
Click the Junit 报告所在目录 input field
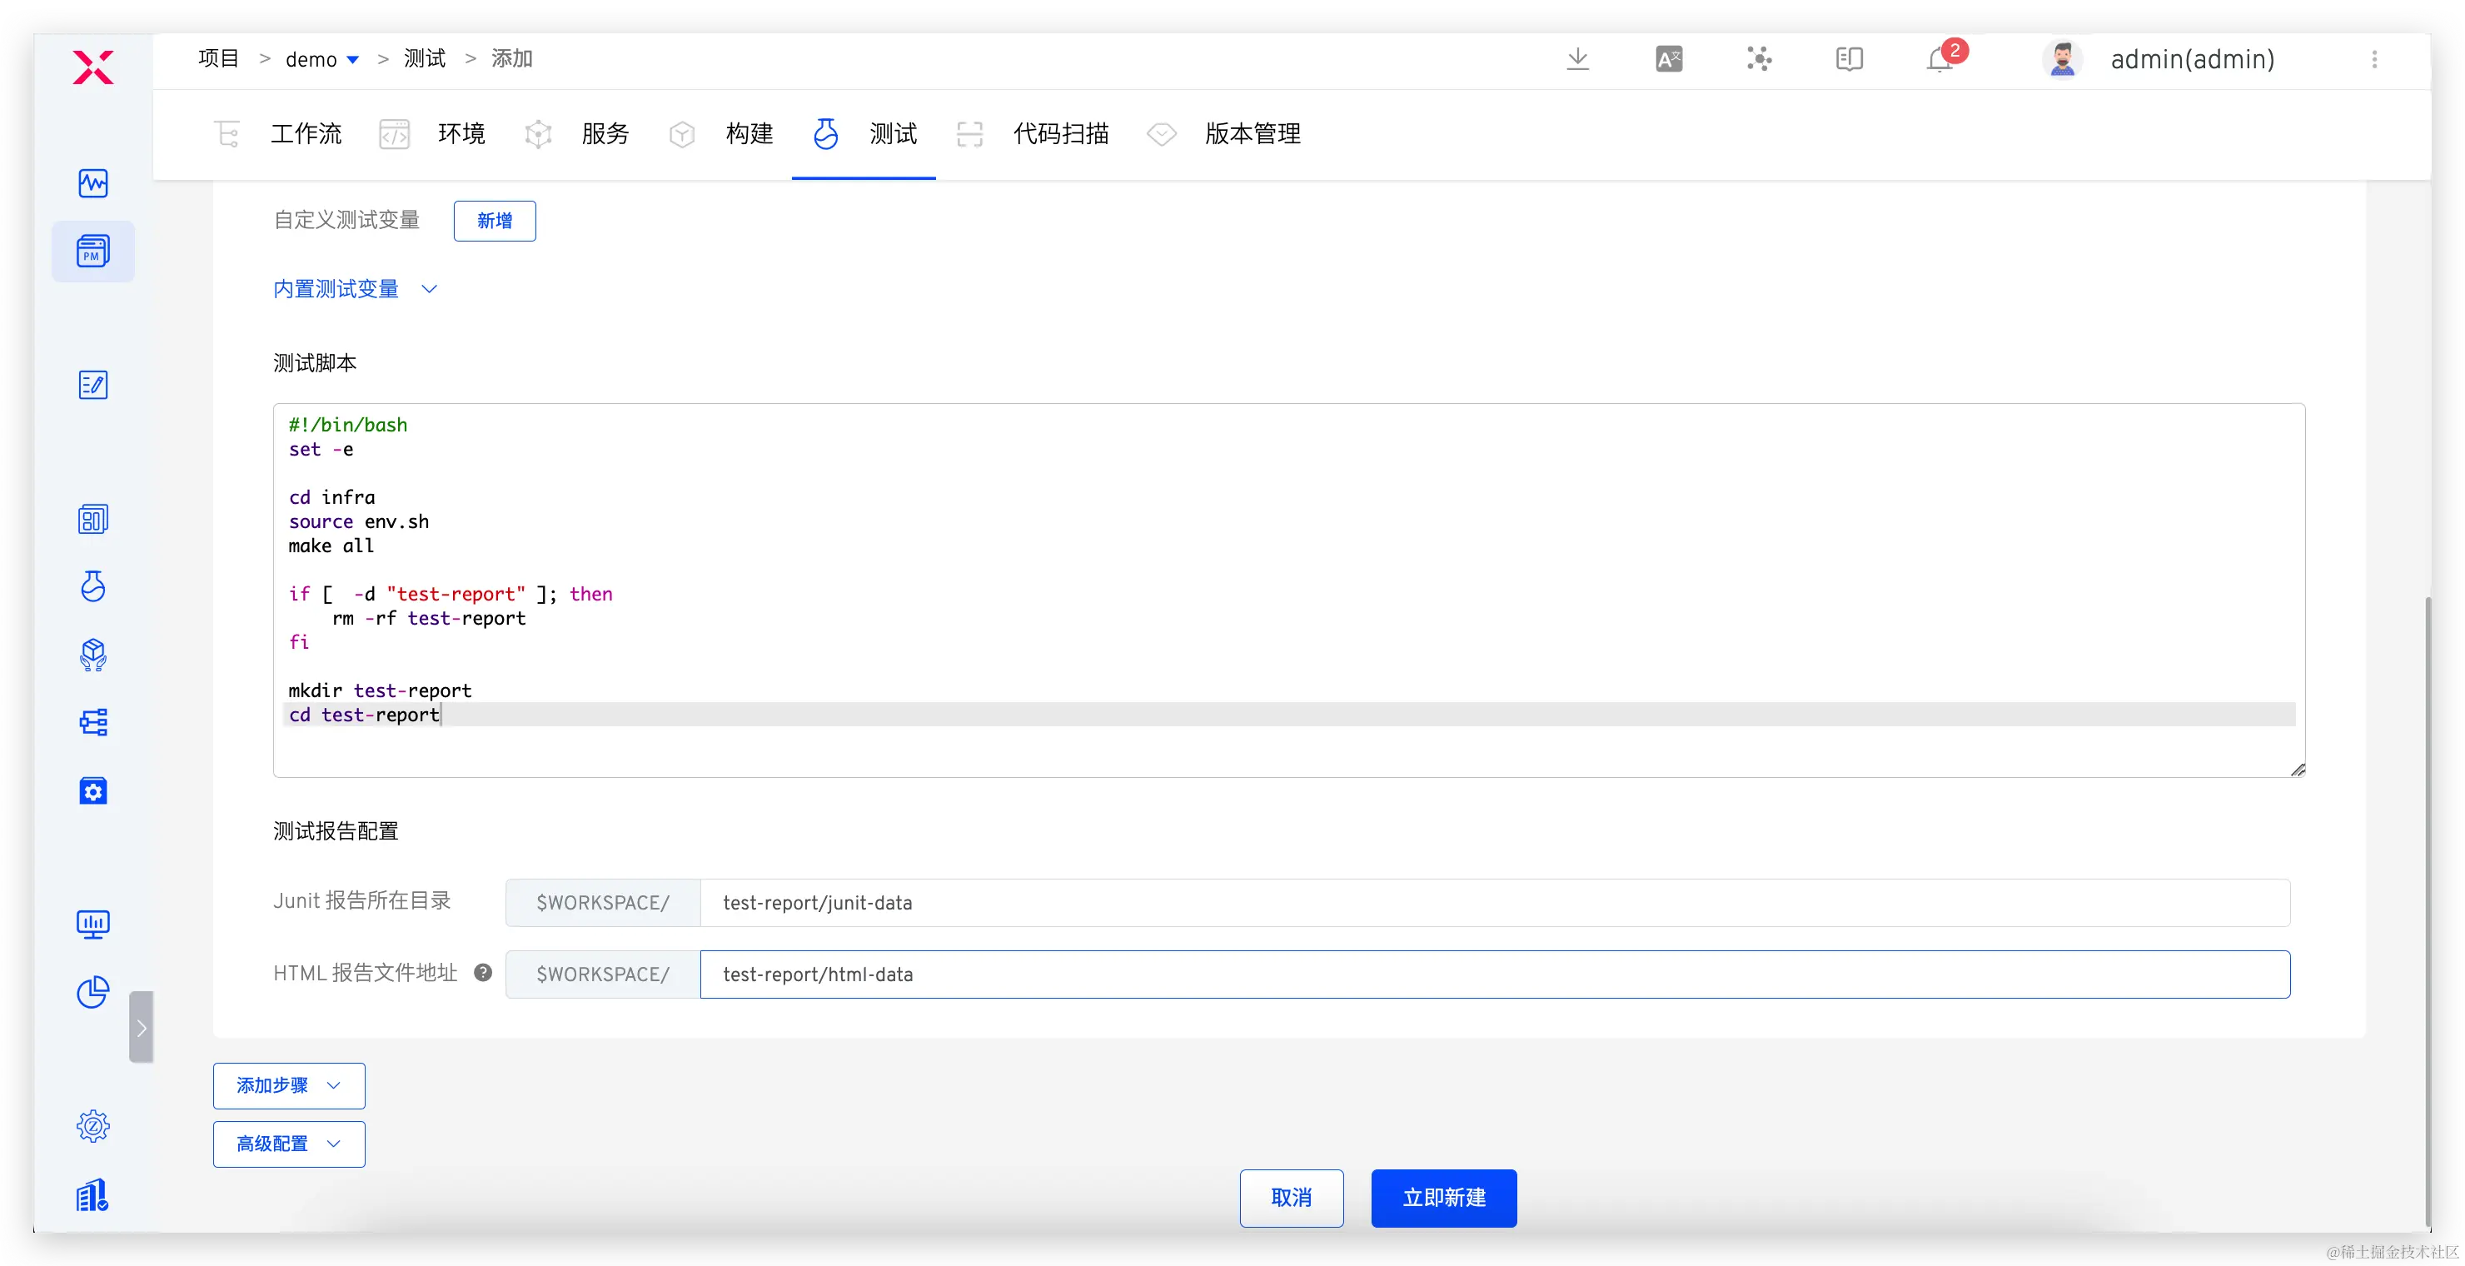coord(1494,902)
